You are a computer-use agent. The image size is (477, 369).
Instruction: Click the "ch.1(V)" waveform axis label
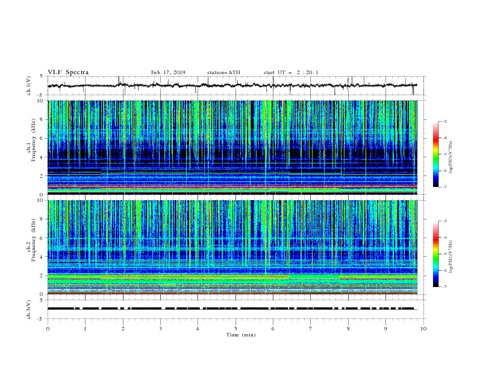(x=29, y=86)
